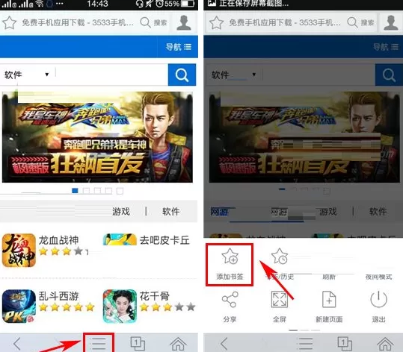Select first banner page dot on left phone
The width and height of the screenshot is (403, 352).
coord(75,191)
